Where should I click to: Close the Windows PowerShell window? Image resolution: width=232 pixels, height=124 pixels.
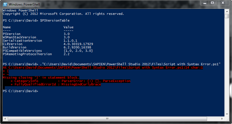223,3
